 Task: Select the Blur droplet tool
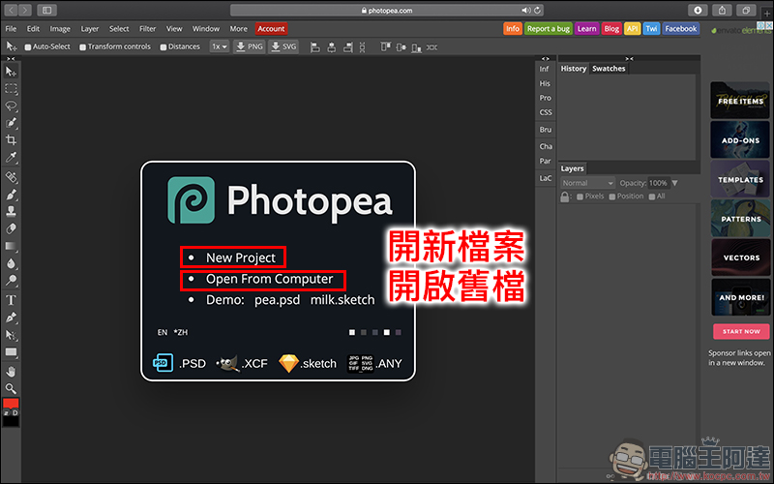point(11,263)
